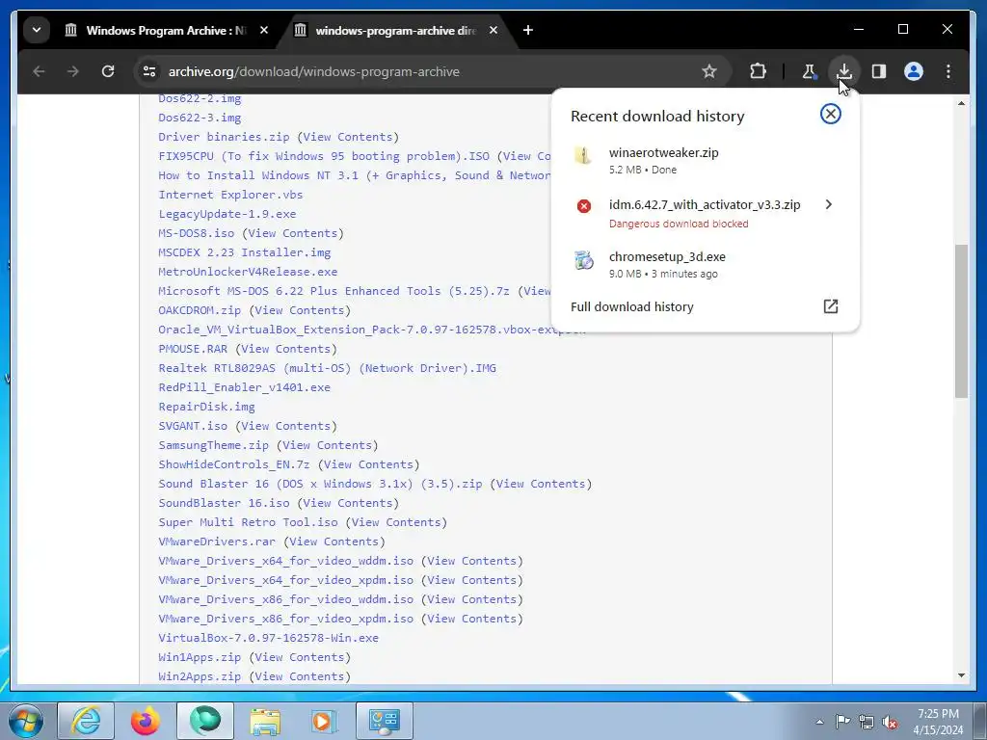This screenshot has width=987, height=740.
Task: Open the Chrome three-dot menu
Action: [948, 71]
